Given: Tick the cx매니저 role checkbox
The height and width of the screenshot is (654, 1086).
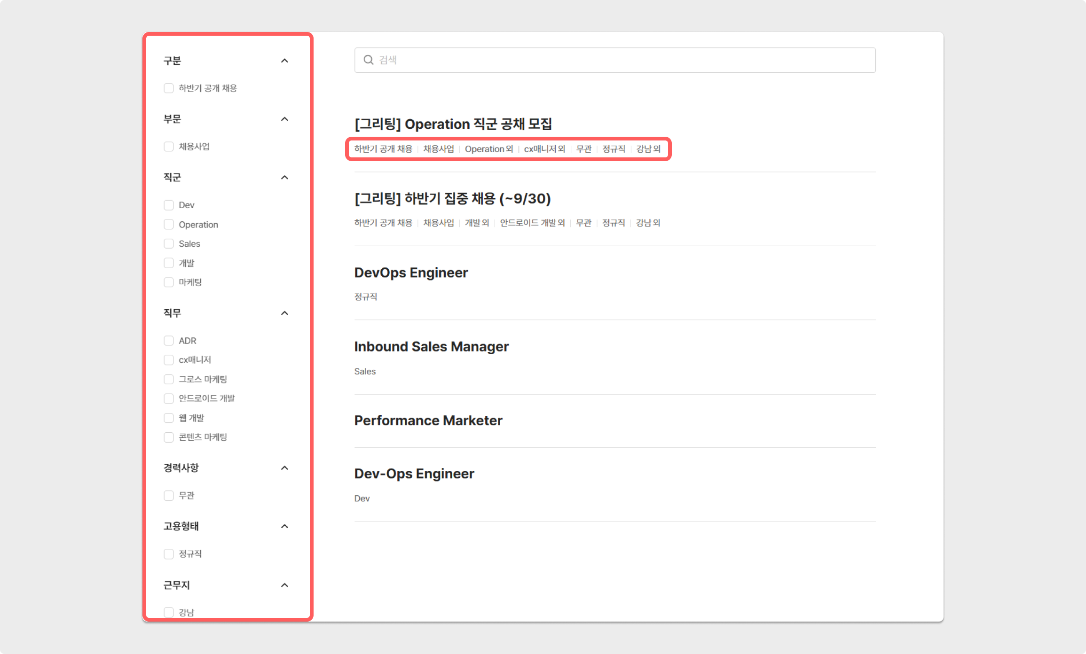Looking at the screenshot, I should [169, 360].
